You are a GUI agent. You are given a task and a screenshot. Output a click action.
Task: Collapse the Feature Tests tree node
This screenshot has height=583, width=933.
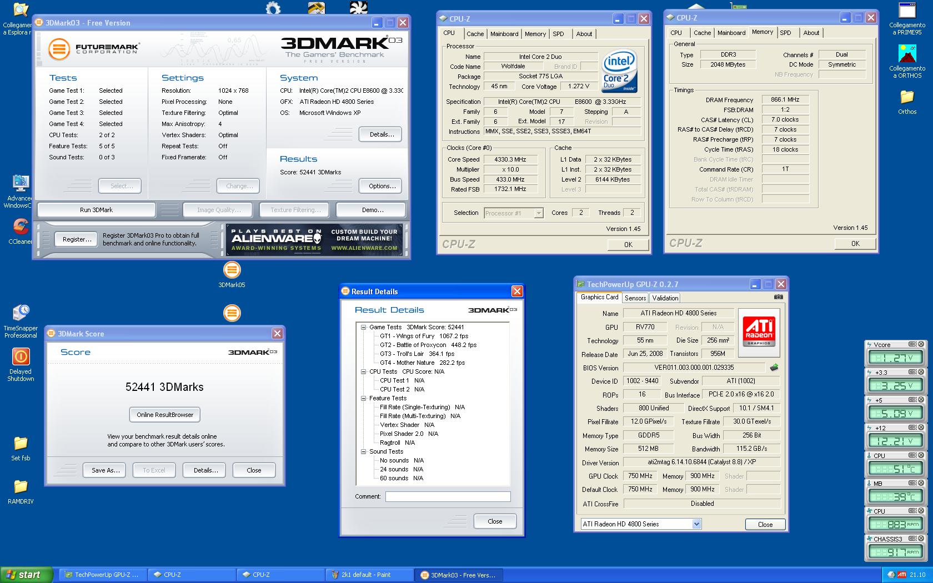363,398
